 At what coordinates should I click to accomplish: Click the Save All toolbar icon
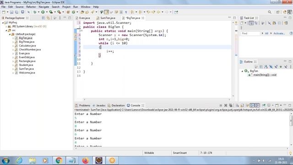tap(16, 12)
